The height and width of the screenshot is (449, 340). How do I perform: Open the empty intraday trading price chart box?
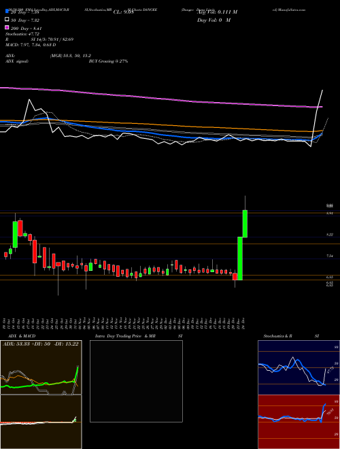[136, 381]
